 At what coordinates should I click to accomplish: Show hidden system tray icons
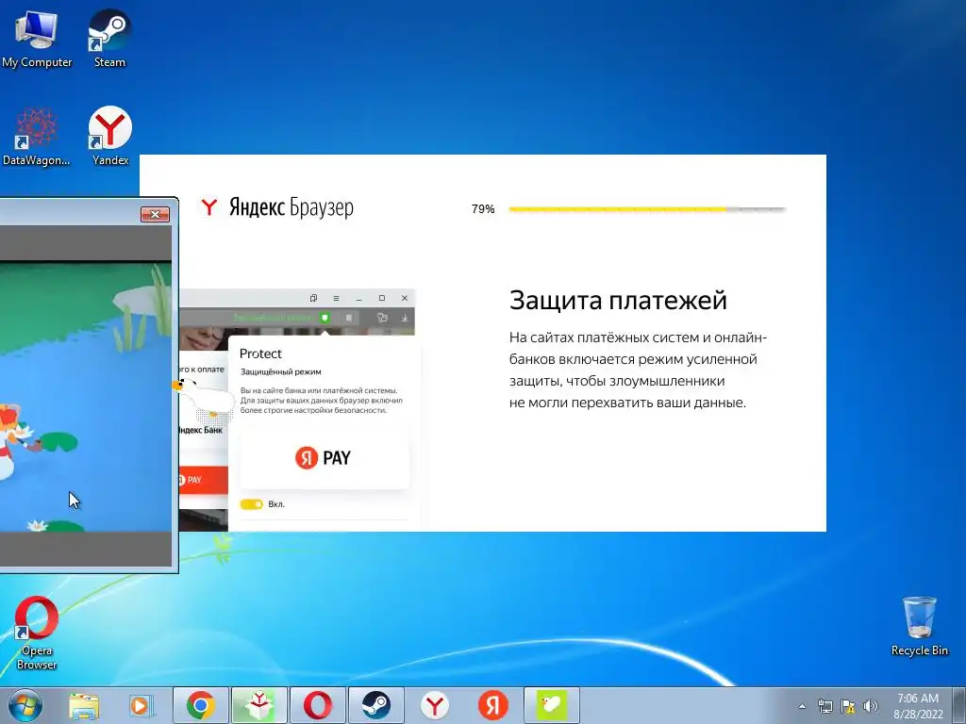click(x=802, y=706)
